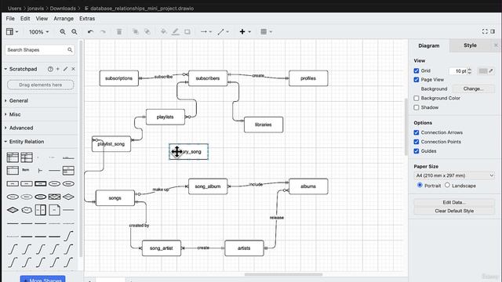502x282 pixels.
Task: Close the Scratchpad section
Action: click(73, 69)
